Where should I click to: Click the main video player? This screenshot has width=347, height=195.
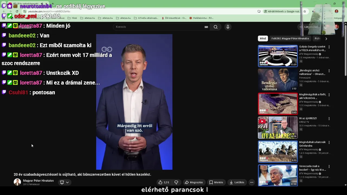(134, 102)
